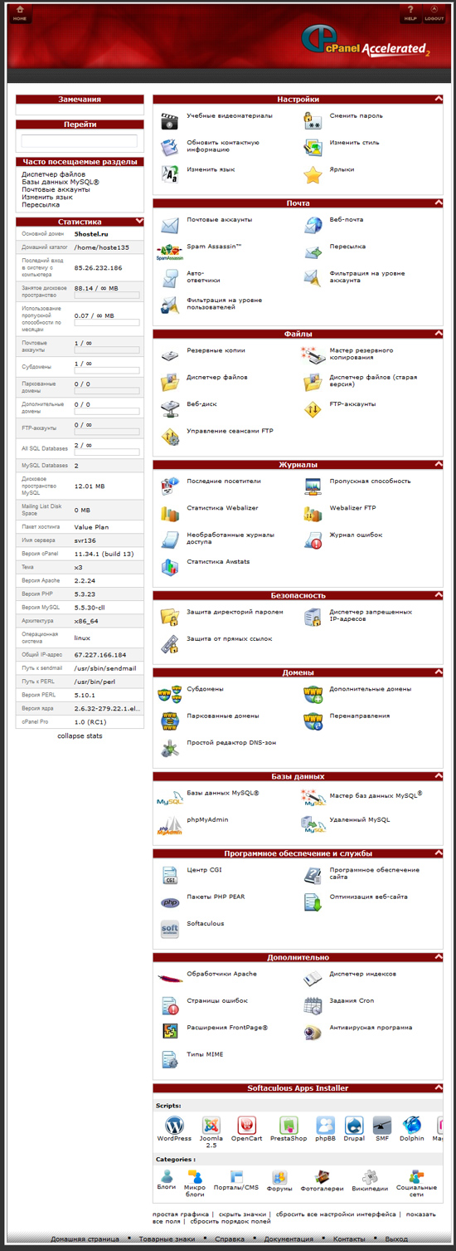The width and height of the screenshot is (456, 1251).
Task: Click the Home icon in header
Action: tap(19, 12)
